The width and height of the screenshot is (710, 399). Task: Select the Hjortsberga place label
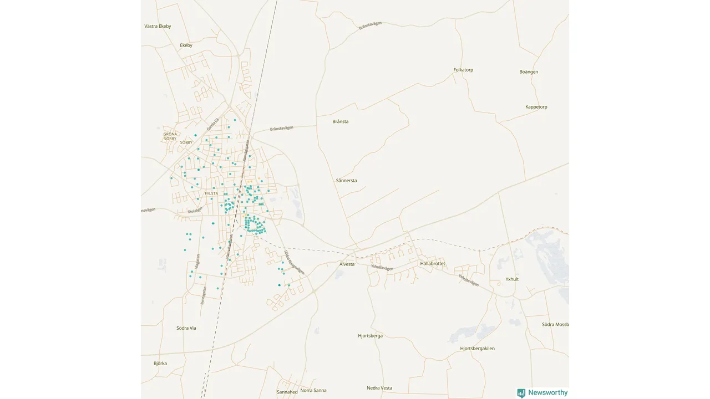pyautogui.click(x=370, y=336)
